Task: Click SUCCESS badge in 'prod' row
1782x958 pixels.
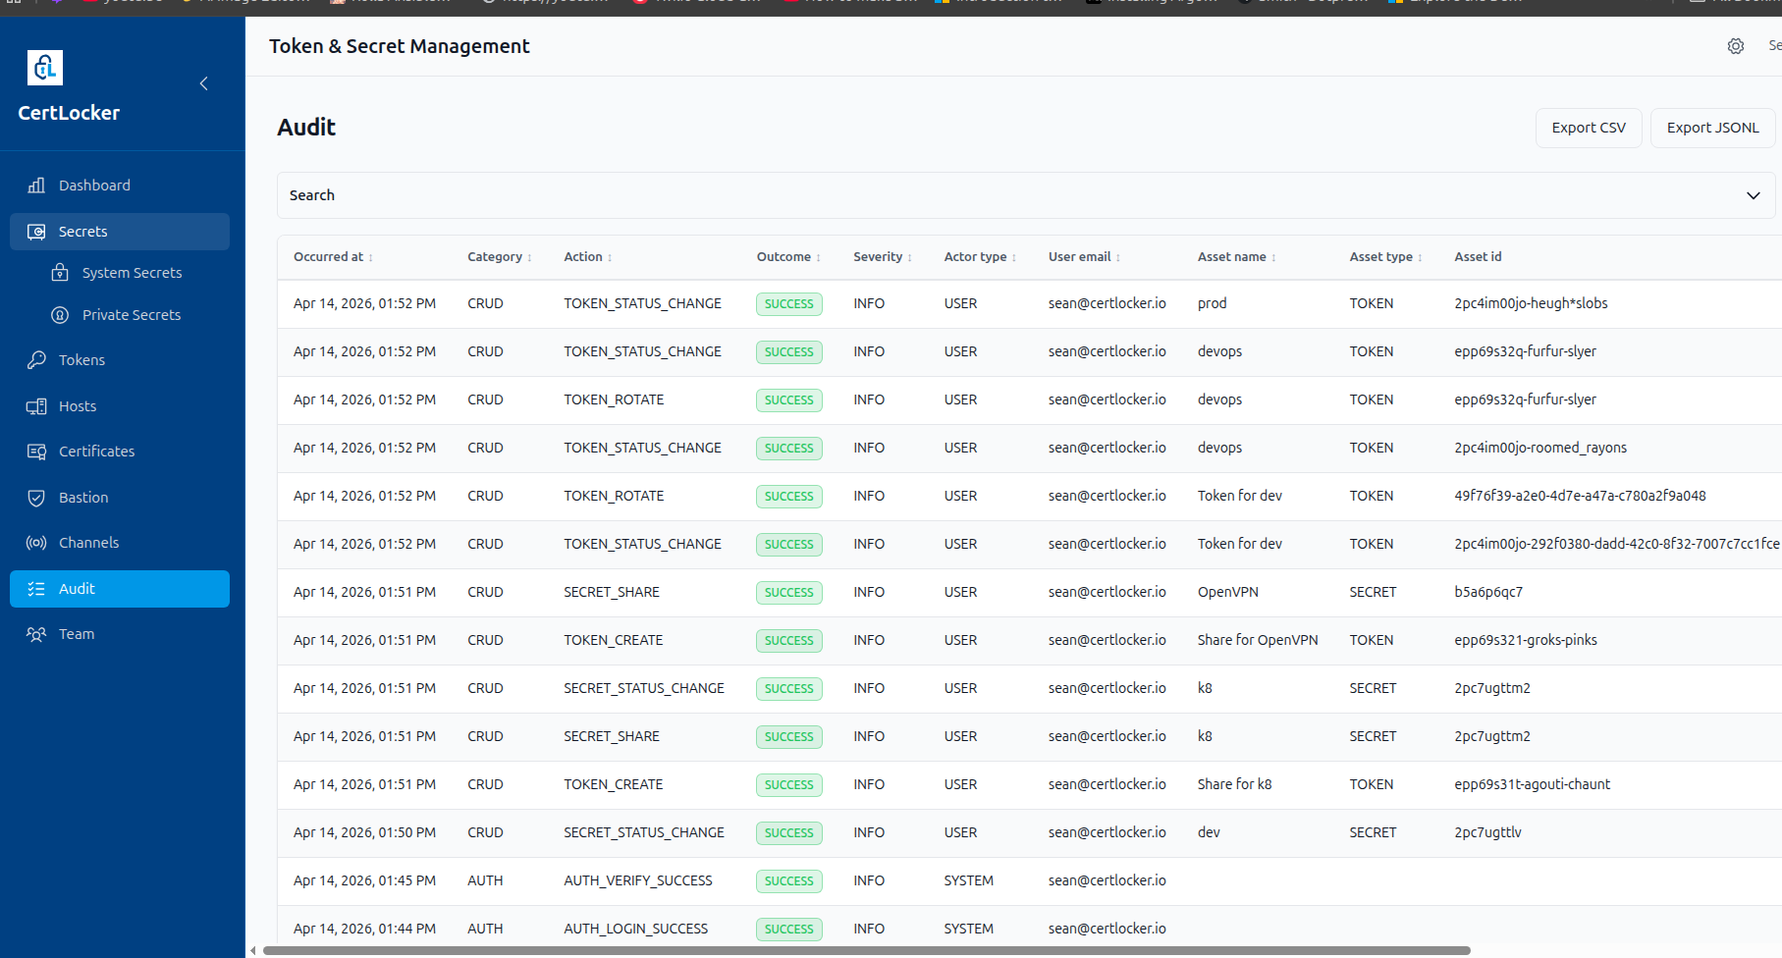Action: [x=788, y=304]
